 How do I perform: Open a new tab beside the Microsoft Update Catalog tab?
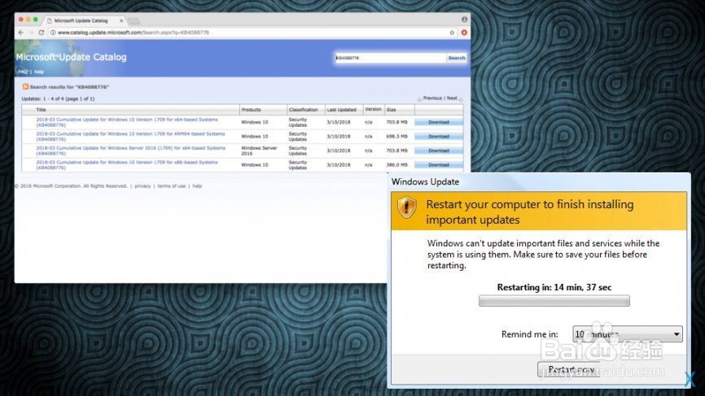[134, 21]
